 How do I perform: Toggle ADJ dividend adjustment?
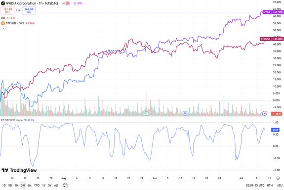pyautogui.click(x=280, y=185)
